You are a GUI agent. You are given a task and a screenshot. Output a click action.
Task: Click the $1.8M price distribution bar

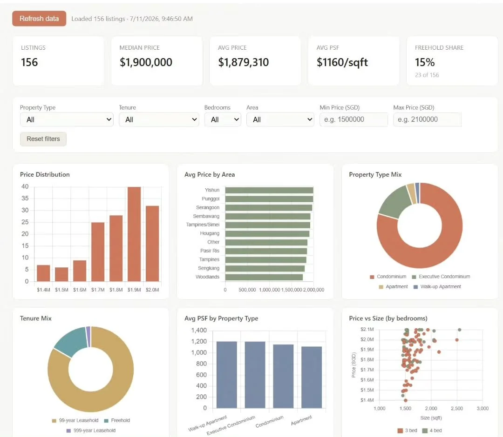tap(116, 248)
